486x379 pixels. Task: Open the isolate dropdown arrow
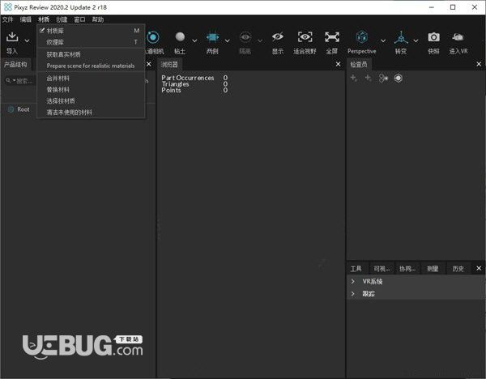[260, 40]
